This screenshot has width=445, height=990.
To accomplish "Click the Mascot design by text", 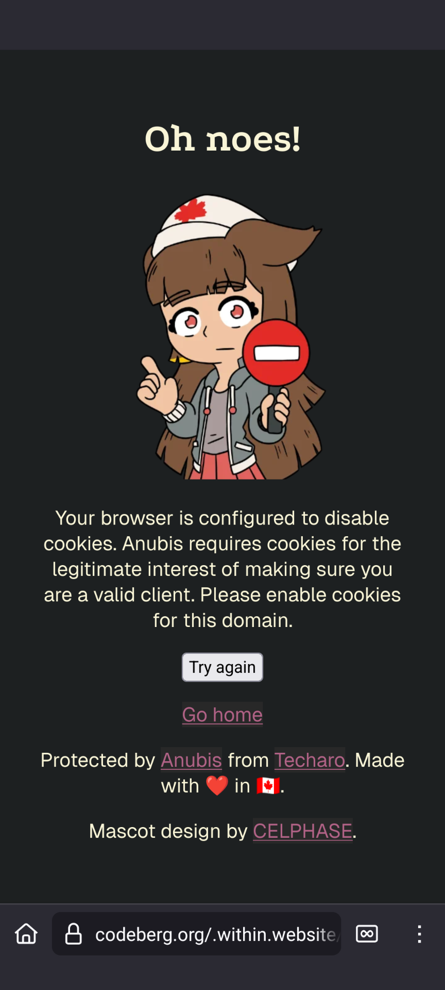I will (x=168, y=831).
